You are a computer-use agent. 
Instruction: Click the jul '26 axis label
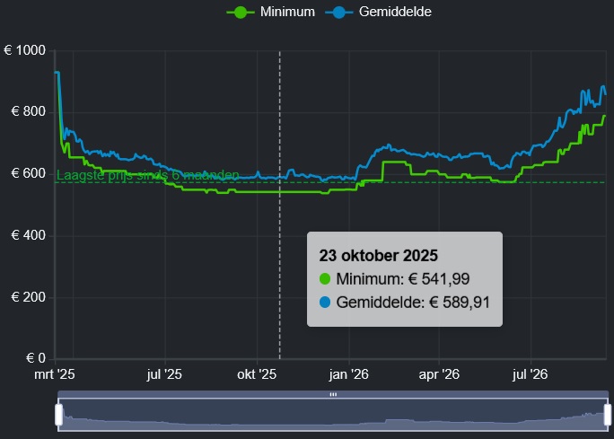tap(531, 374)
